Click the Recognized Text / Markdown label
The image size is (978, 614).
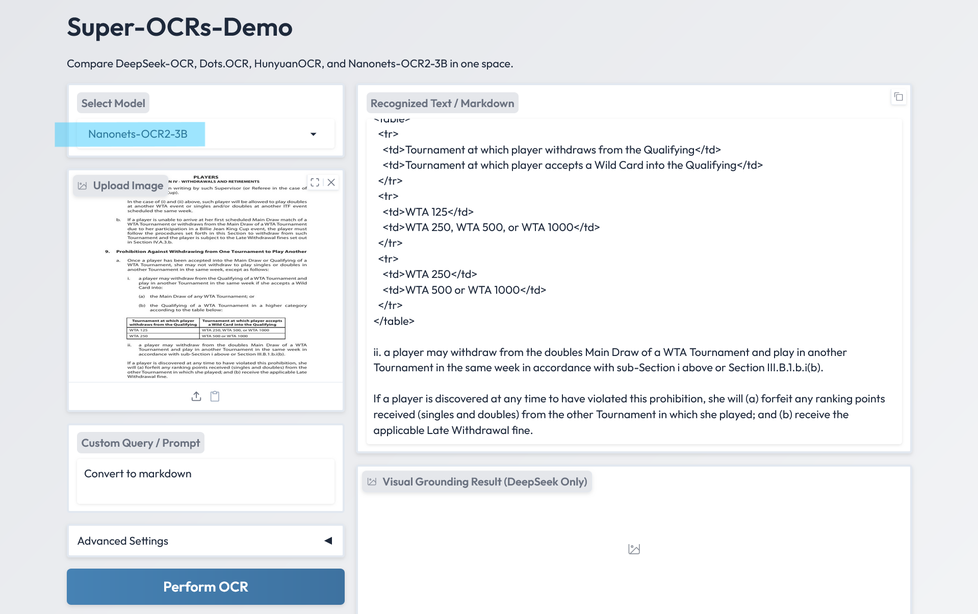pos(442,104)
